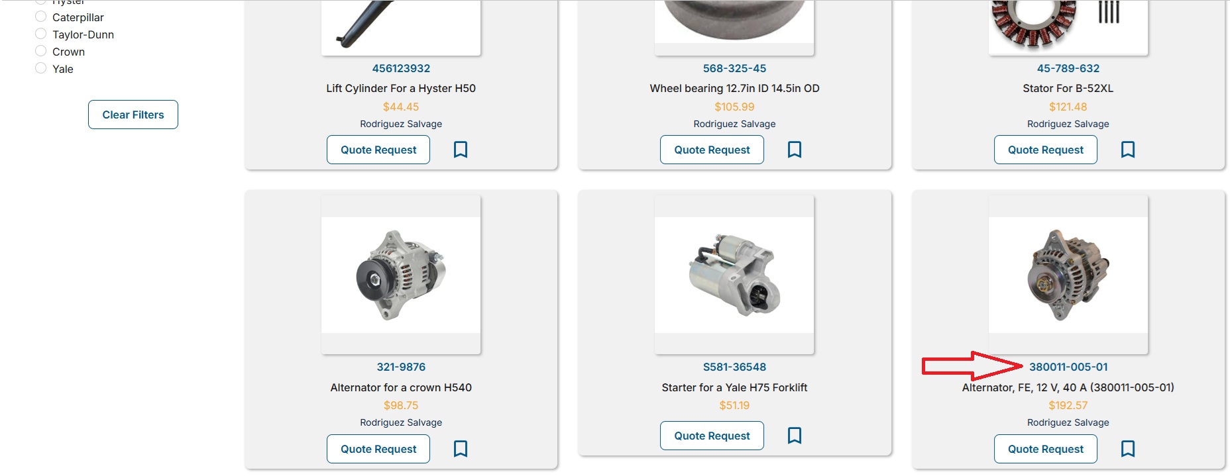
Task: Open part number 456123932 link
Action: (x=401, y=68)
